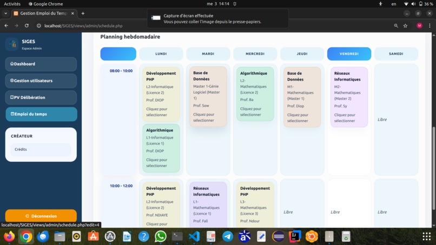Open the Help question-mark dock icon
Screen dimensions: 436x245
[x=144, y=237]
